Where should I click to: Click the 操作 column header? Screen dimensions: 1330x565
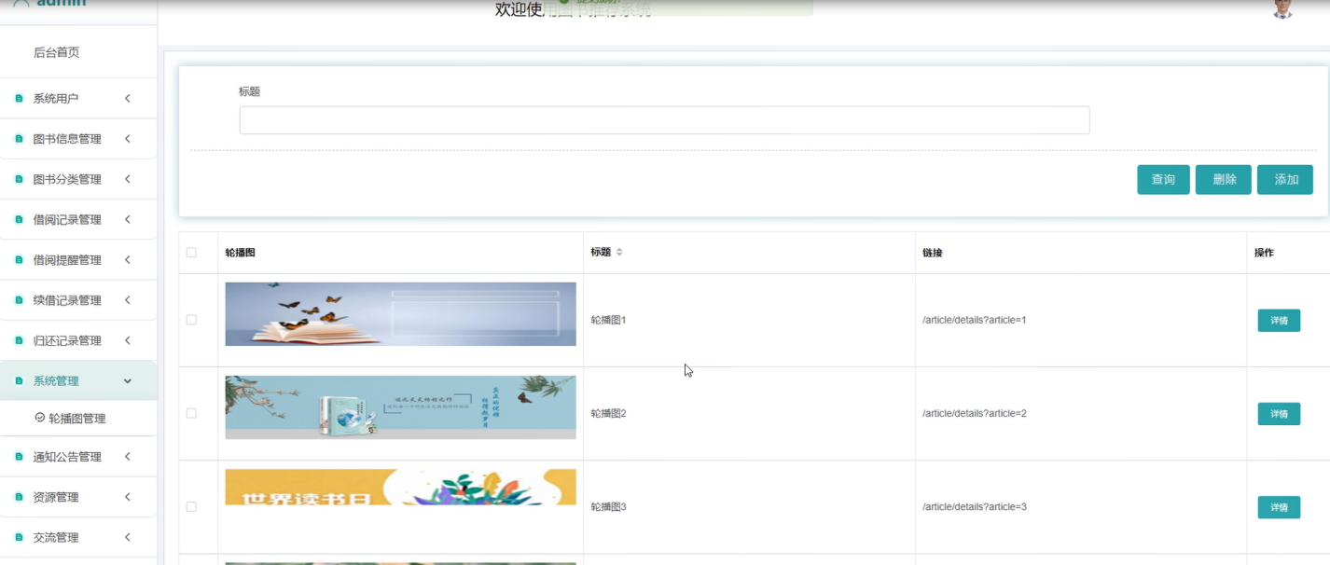[x=1264, y=253]
